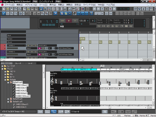Expand the ミュージック folder in tree
The width and height of the screenshot is (156, 117).
tap(2, 66)
